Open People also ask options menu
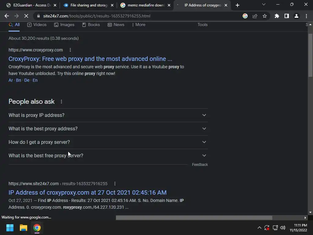Viewport: 313px width, 235px height. (61, 102)
